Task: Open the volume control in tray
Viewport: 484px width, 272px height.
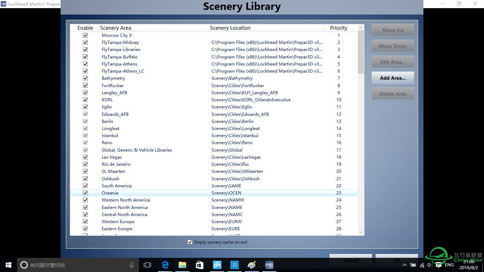Action: (430, 265)
